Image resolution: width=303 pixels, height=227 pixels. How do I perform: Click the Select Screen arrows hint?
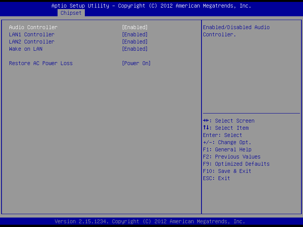(x=229, y=121)
